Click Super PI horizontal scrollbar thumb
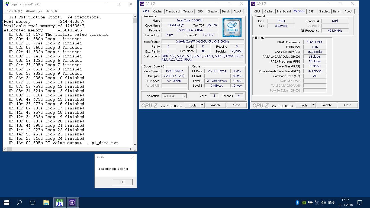The height and width of the screenshot is (208, 370). [x=10, y=149]
